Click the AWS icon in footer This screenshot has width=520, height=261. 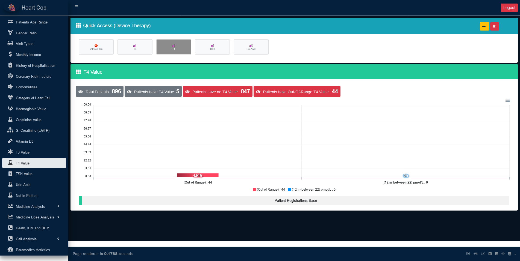(x=468, y=254)
